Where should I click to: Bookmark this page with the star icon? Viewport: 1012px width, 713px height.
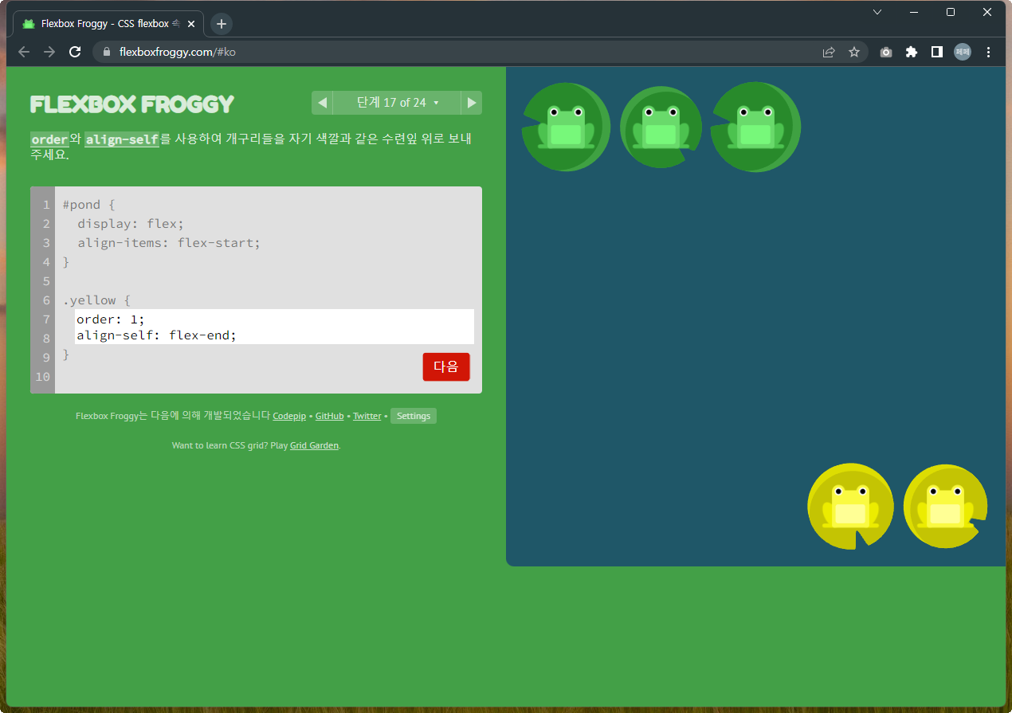pos(854,52)
